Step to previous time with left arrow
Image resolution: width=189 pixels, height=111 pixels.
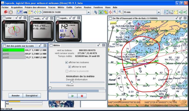pyautogui.click(x=35, y=12)
